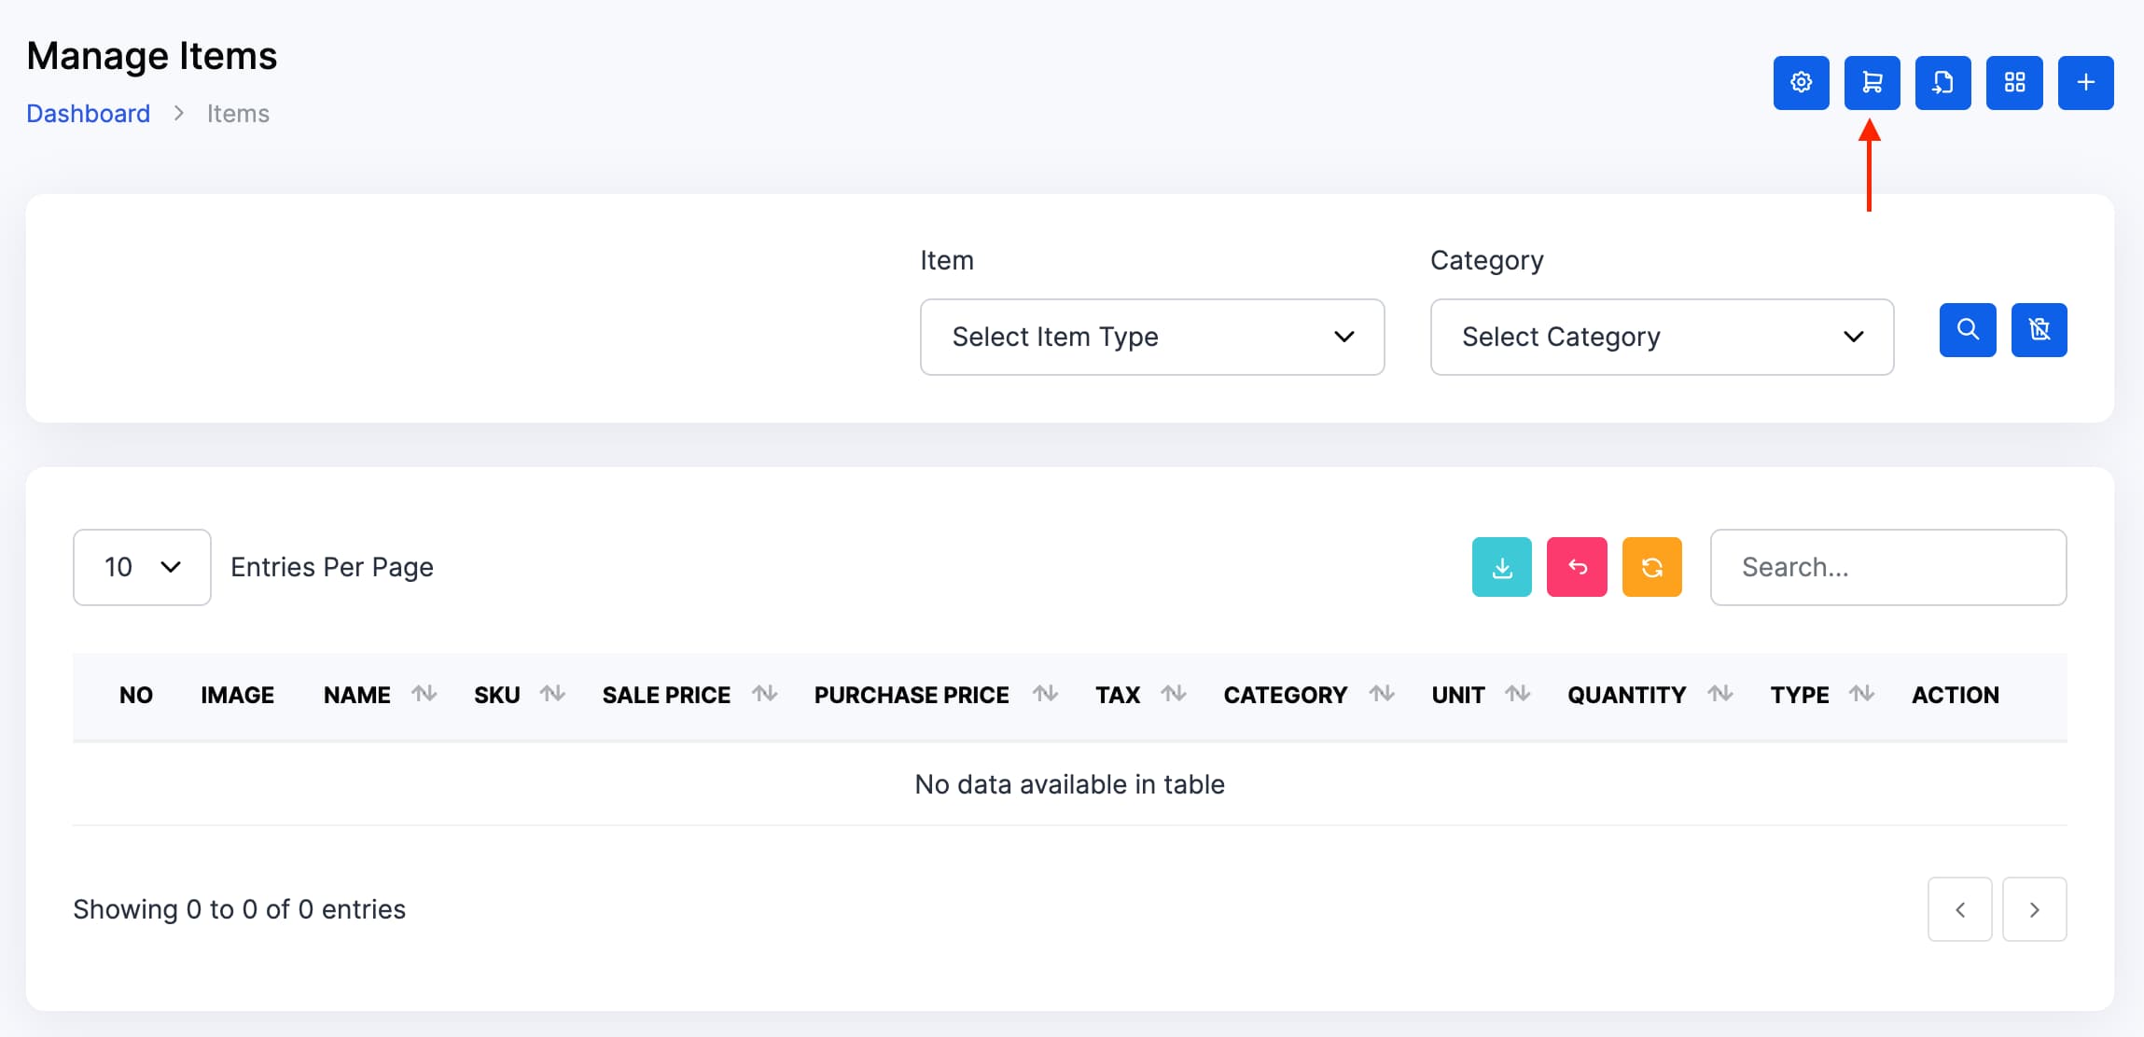Focus the table Search field
This screenshot has height=1037, width=2144.
click(x=1887, y=567)
